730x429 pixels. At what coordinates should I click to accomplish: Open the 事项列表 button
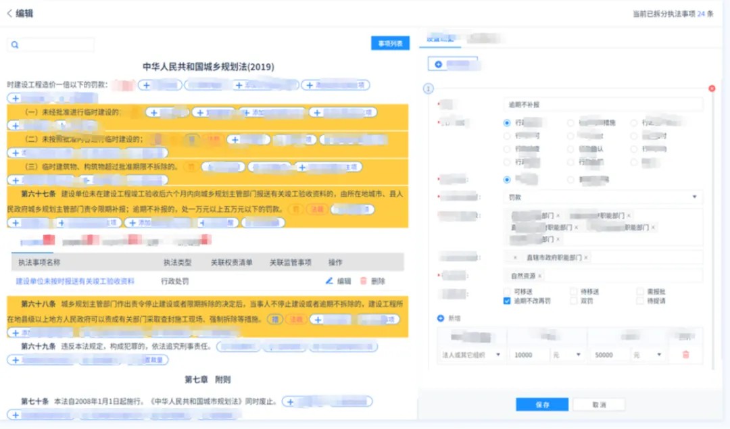click(x=390, y=43)
